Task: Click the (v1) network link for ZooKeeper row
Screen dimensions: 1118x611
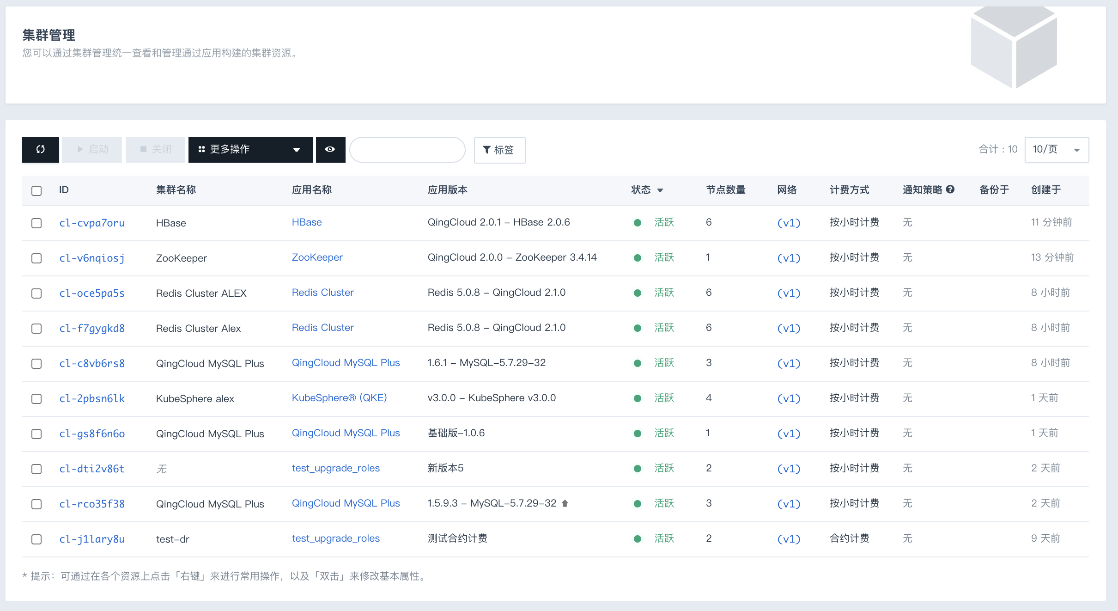Action: coord(789,258)
